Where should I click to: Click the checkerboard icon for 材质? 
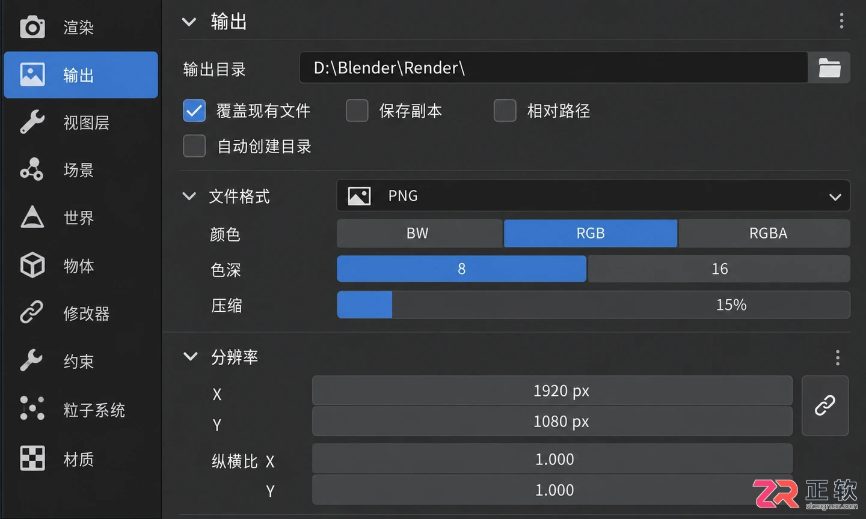click(32, 458)
